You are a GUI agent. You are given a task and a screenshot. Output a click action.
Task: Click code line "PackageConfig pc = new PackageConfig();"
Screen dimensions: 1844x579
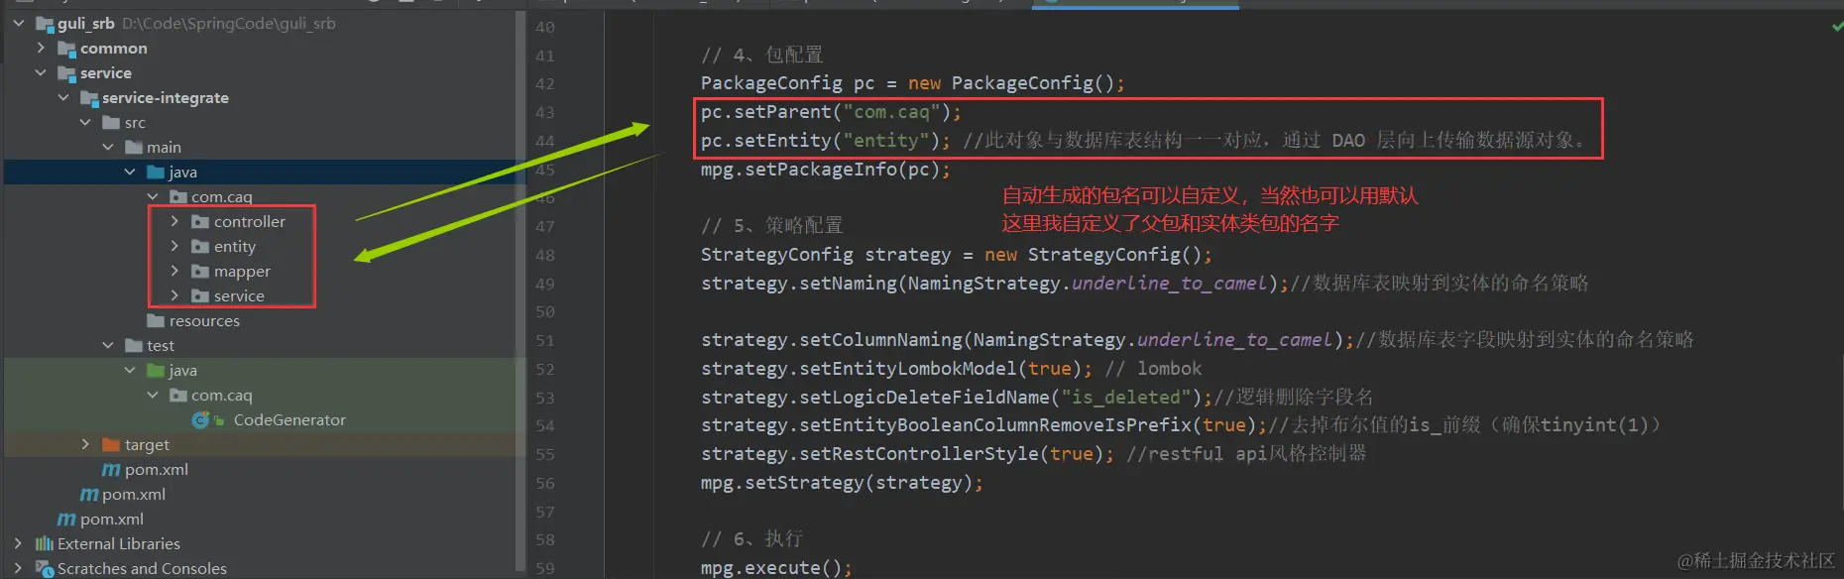[x=912, y=83]
